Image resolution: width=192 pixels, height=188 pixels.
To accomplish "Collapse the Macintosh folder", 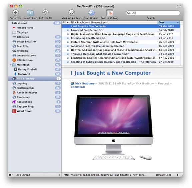I will (11, 65).
